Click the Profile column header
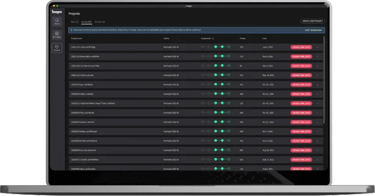The image size is (375, 196). click(166, 38)
